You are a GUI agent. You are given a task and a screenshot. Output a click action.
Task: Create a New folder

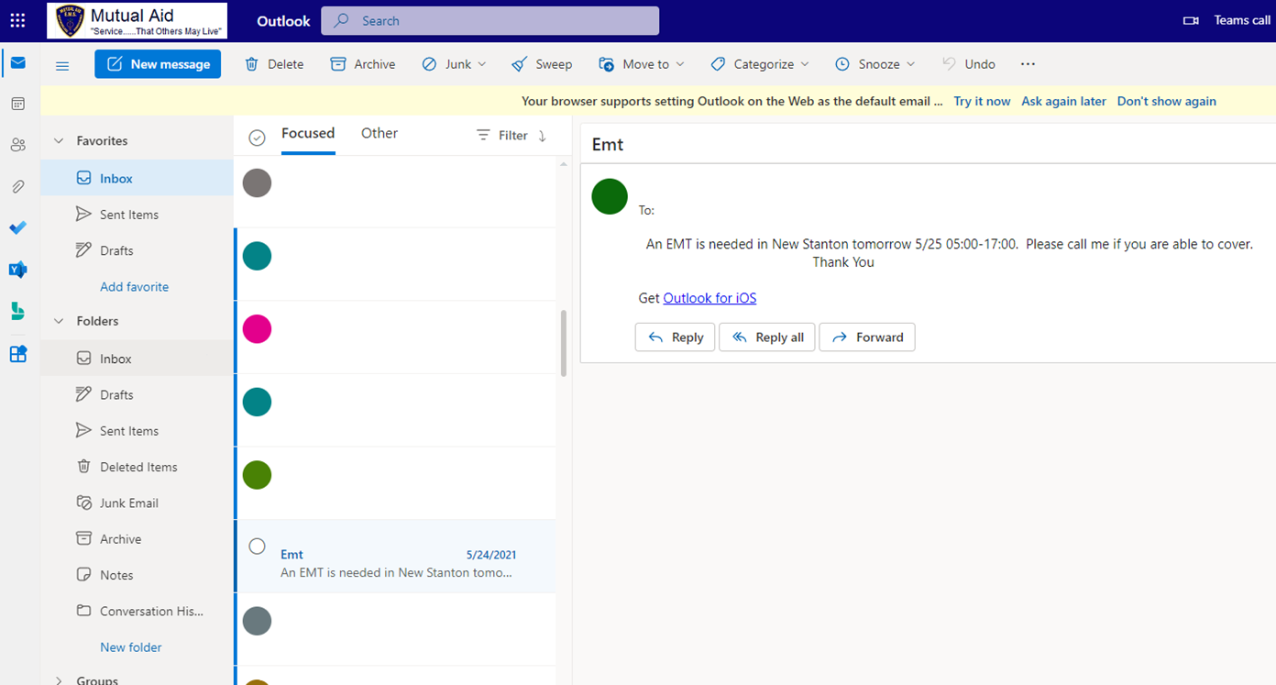[x=131, y=647]
